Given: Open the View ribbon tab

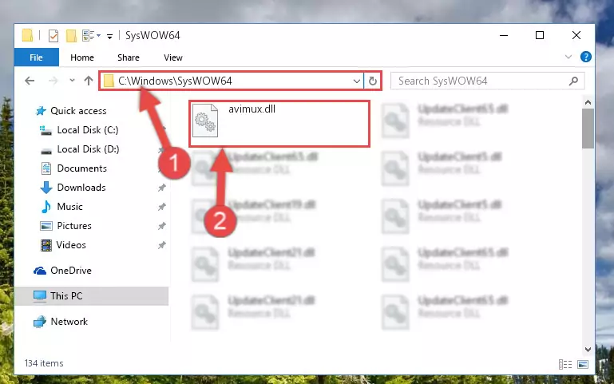Looking at the screenshot, I should (x=173, y=57).
